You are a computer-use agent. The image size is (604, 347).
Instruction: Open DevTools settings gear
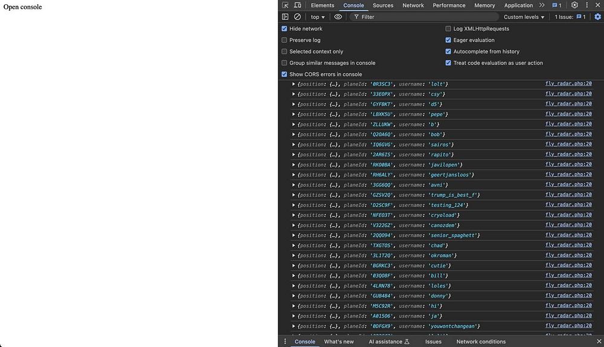tap(574, 5)
